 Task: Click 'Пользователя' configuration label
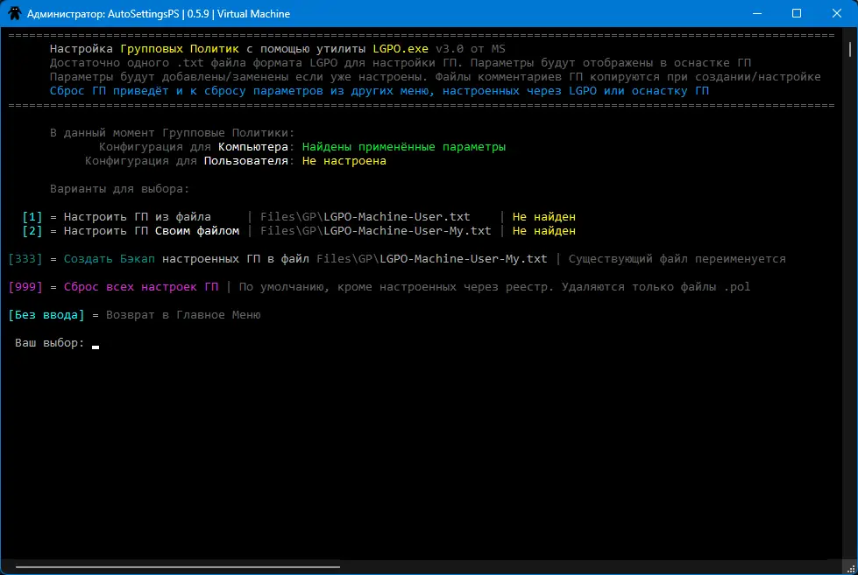click(245, 161)
